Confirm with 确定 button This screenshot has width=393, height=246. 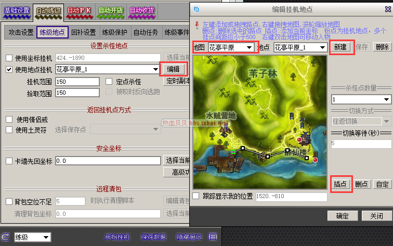[x=343, y=216]
